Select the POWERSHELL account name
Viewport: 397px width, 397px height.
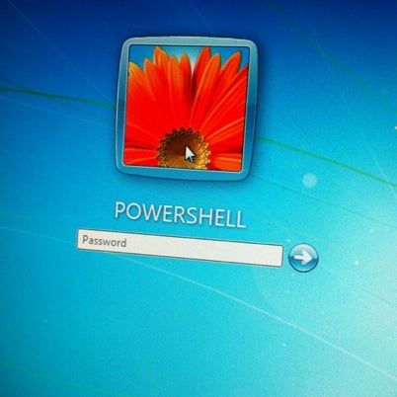coord(180,214)
